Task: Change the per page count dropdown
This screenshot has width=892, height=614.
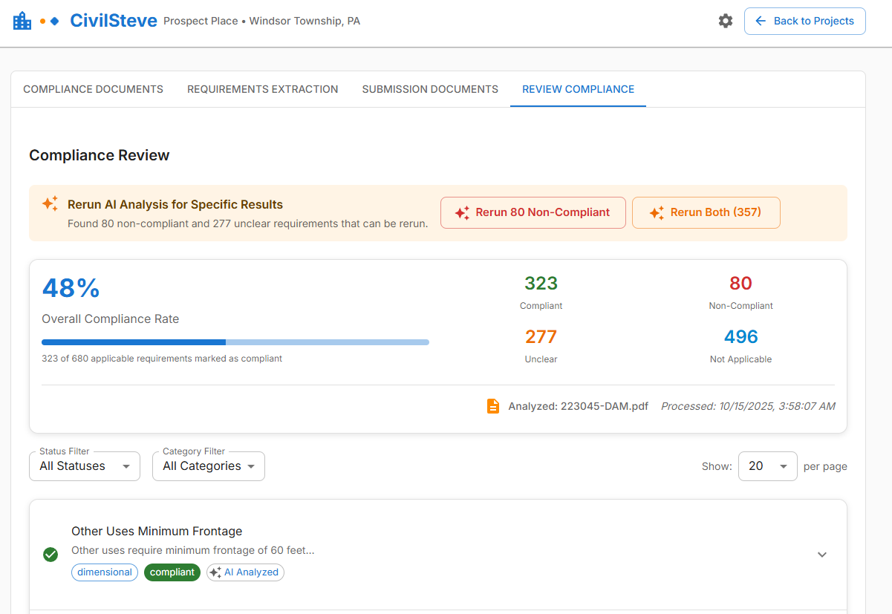Action: coord(767,466)
